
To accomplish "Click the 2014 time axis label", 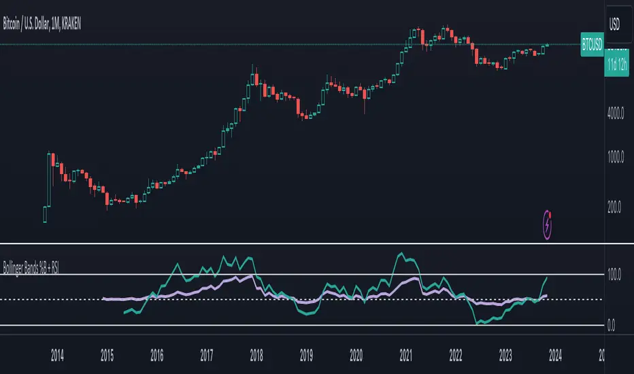I will click(57, 356).
